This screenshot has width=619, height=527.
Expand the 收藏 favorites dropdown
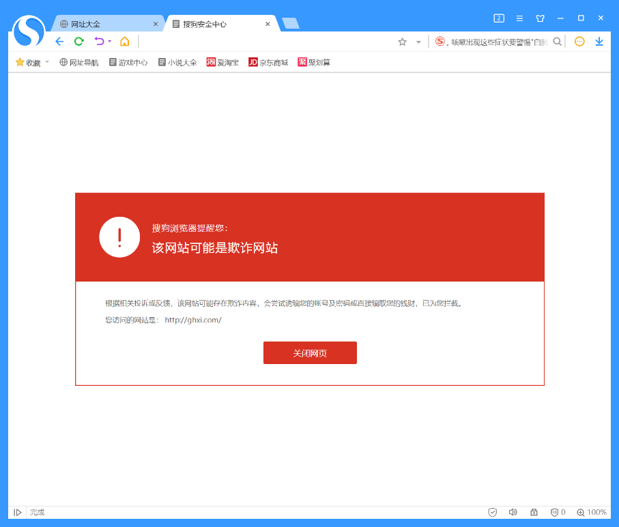pos(46,61)
